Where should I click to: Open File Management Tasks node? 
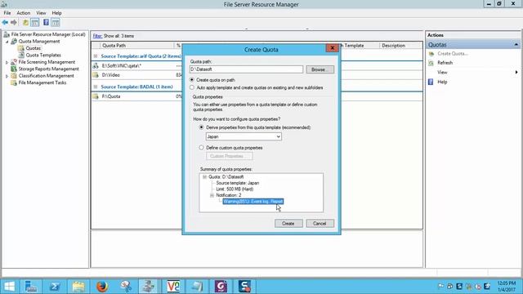click(42, 82)
